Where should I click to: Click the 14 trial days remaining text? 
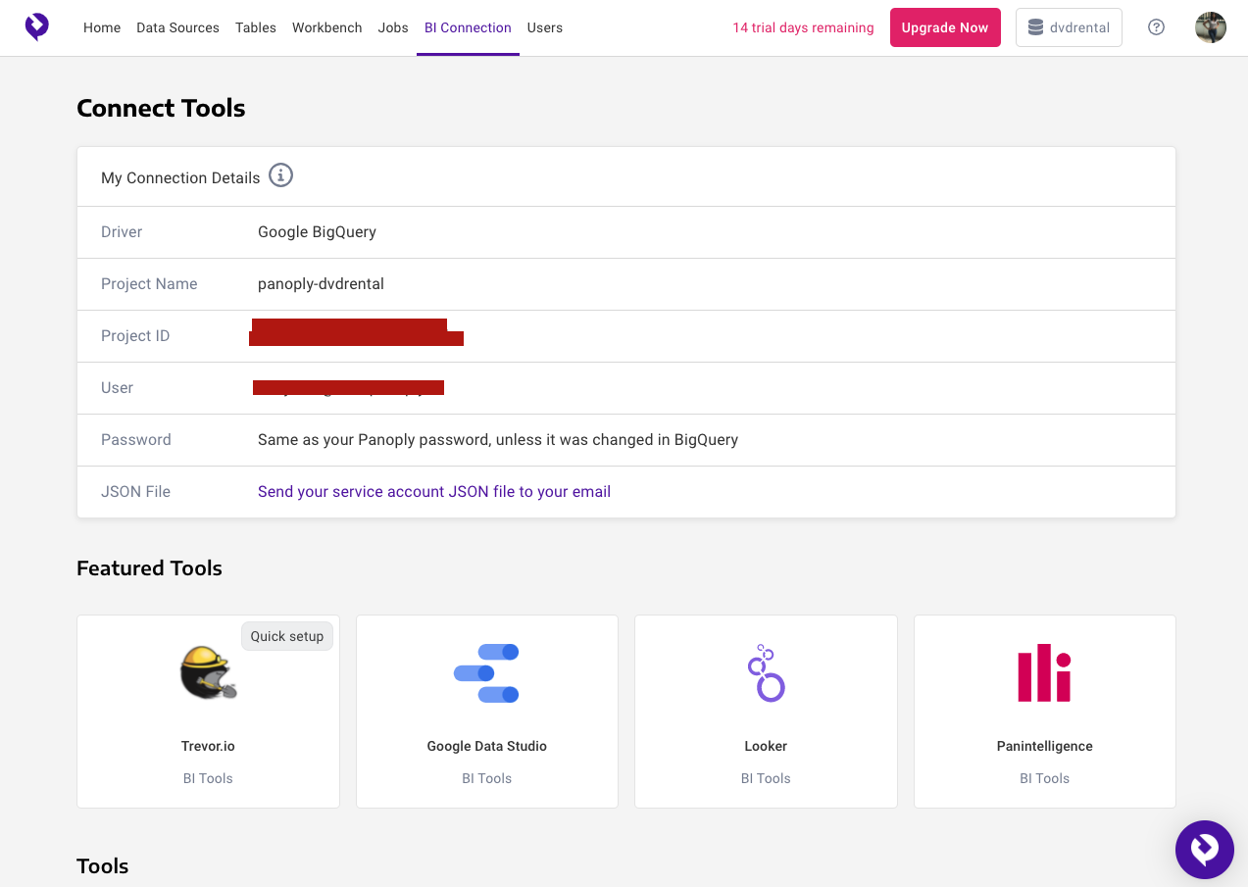tap(803, 27)
